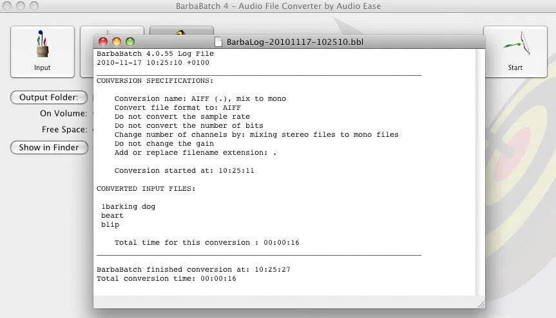Close the BarbaLog window with red button
The image size is (556, 318).
(103, 42)
